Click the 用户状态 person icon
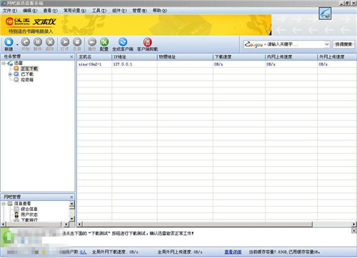The height and width of the screenshot is (258, 357). point(16,215)
